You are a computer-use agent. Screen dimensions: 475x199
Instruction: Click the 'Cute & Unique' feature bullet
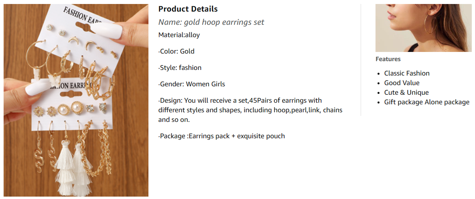tap(406, 92)
